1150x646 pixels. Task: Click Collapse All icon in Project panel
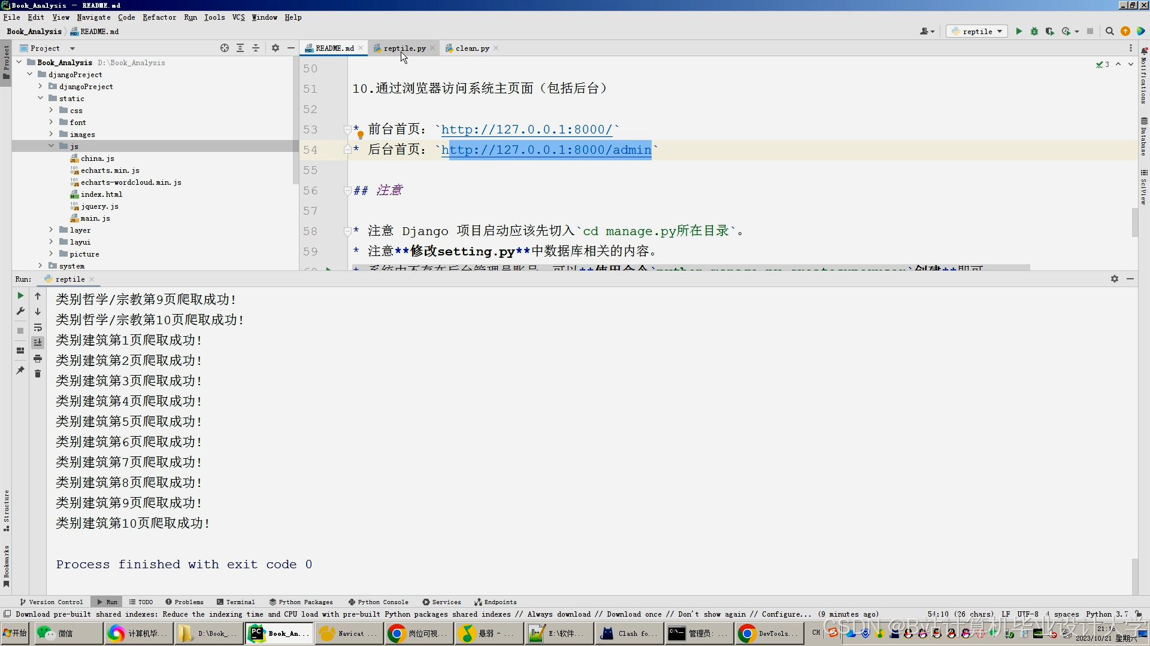tap(256, 48)
